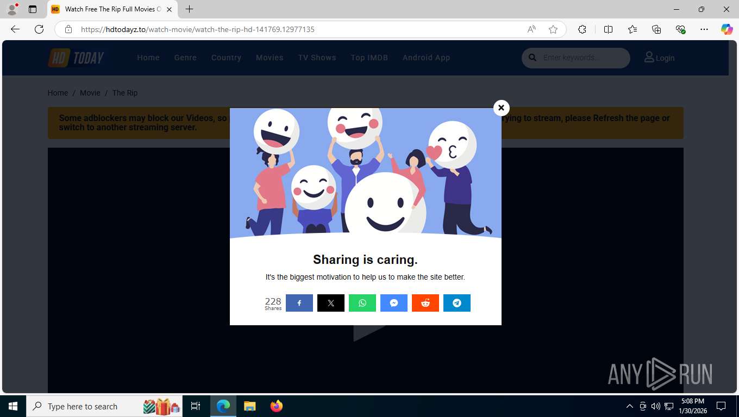The height and width of the screenshot is (417, 739).
Task: Open the notification center icon
Action: (x=721, y=406)
